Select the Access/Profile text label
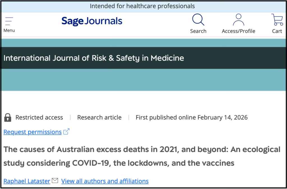287x189 pixels. 238,31
